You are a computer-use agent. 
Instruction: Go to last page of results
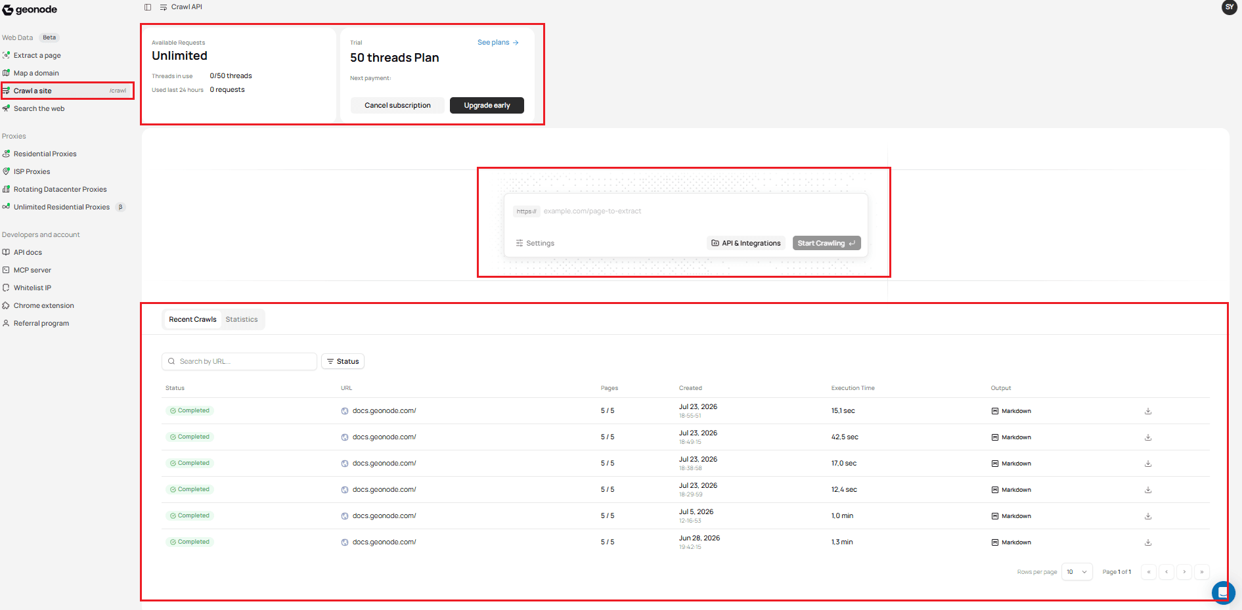click(x=1202, y=572)
